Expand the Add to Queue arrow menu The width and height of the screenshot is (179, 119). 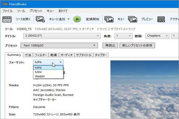pyautogui.click(x=69, y=19)
